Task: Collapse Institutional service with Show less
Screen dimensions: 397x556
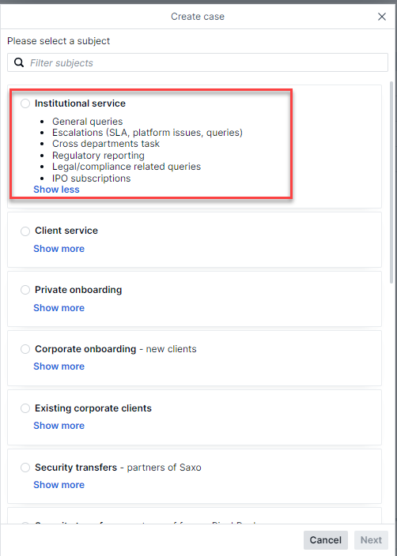Action: click(56, 190)
